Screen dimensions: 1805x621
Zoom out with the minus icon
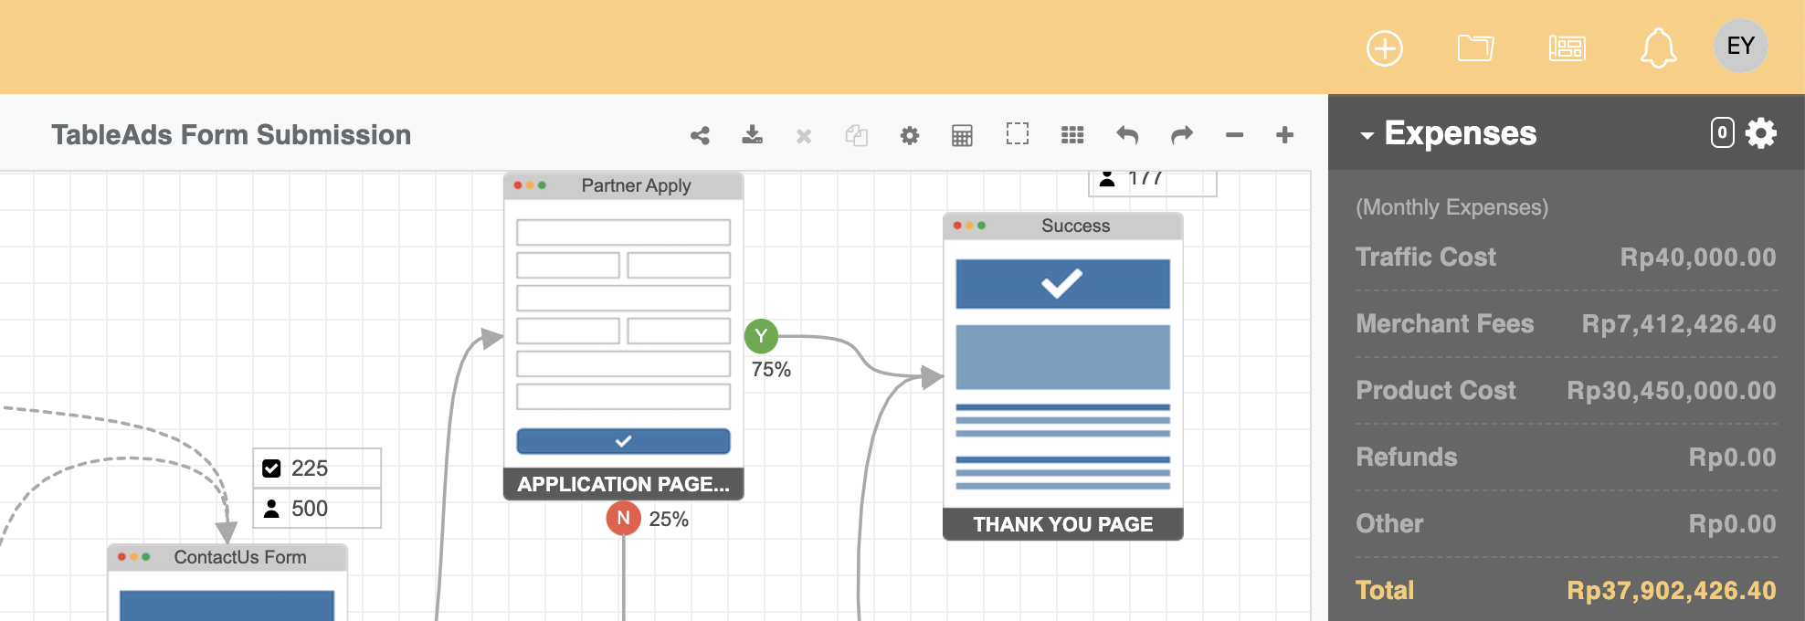click(x=1234, y=135)
